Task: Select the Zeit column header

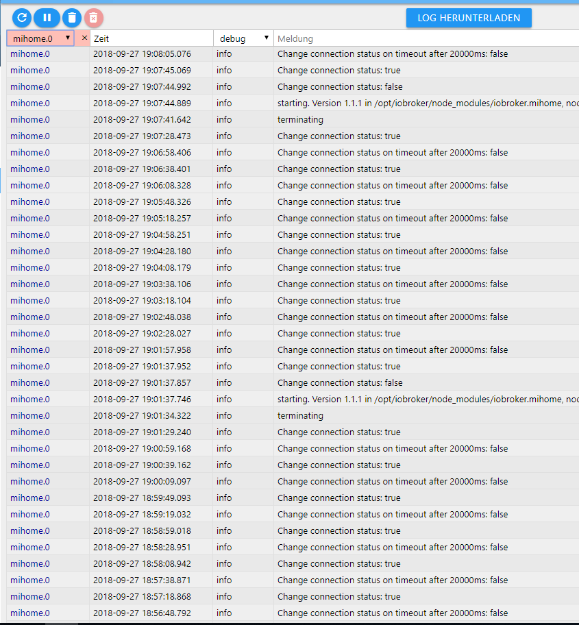Action: [x=101, y=38]
